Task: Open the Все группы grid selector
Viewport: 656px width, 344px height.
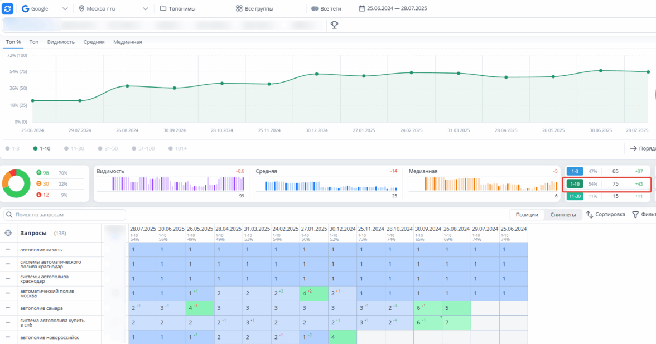Action: click(x=254, y=9)
